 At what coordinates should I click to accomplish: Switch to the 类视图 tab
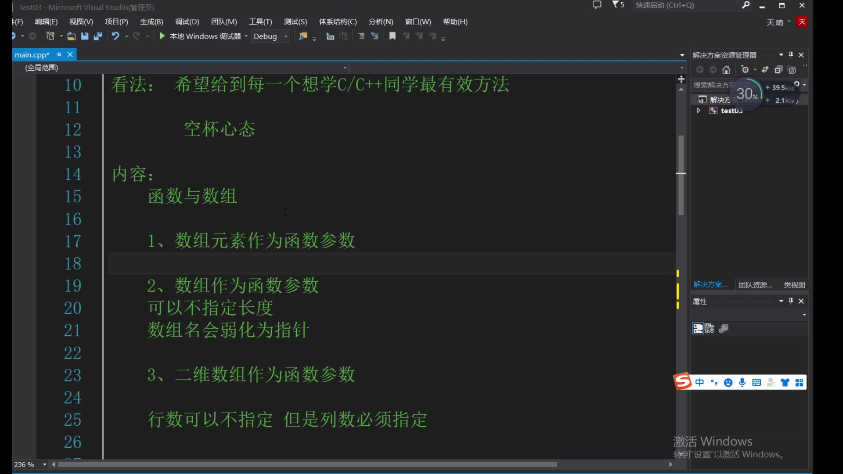point(794,284)
